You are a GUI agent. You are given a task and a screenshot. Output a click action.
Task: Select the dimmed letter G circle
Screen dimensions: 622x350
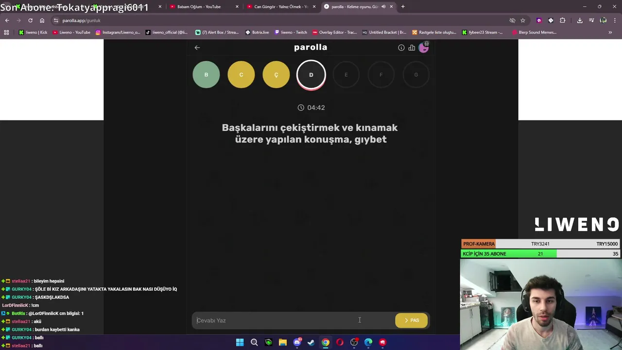[x=416, y=75]
